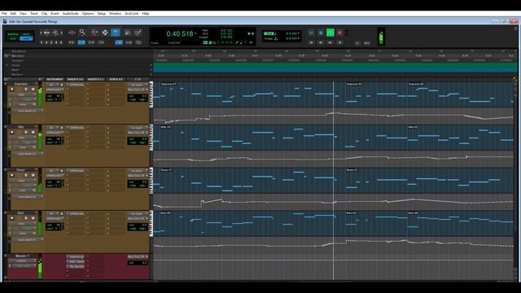The width and height of the screenshot is (521, 293).
Task: Click the Soprano track name
Action: 20,84
